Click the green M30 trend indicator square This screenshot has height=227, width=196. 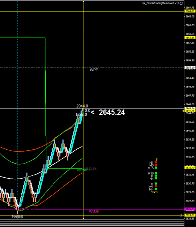pos(156,173)
